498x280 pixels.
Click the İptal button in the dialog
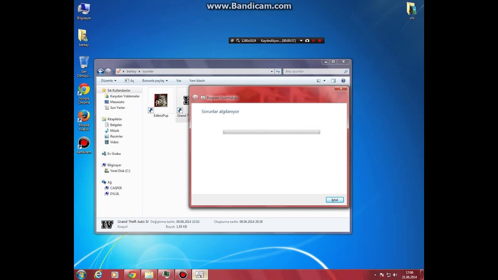point(335,200)
